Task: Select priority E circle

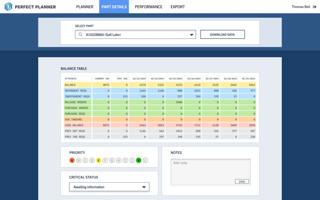Action: (98, 160)
